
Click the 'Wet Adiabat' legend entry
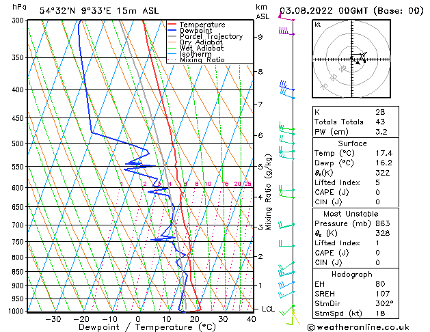(x=196, y=49)
